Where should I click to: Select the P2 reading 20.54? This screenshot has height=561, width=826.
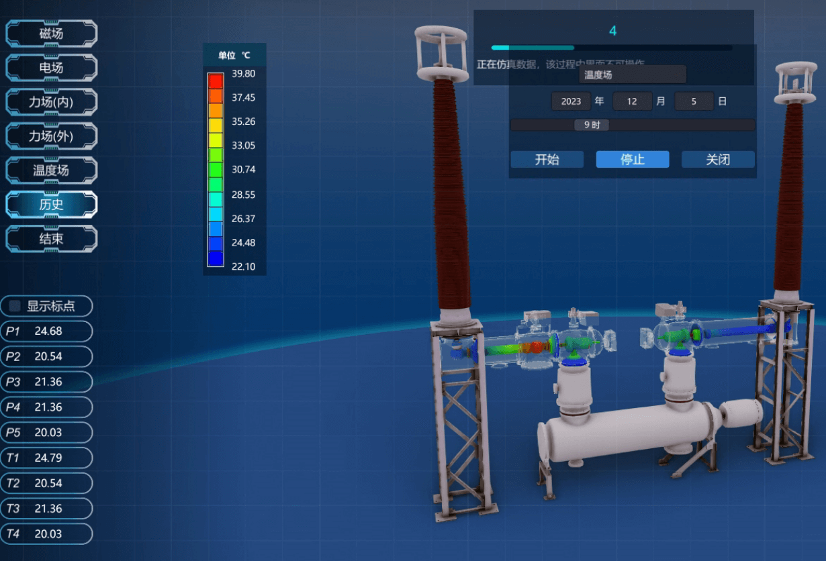tap(46, 356)
